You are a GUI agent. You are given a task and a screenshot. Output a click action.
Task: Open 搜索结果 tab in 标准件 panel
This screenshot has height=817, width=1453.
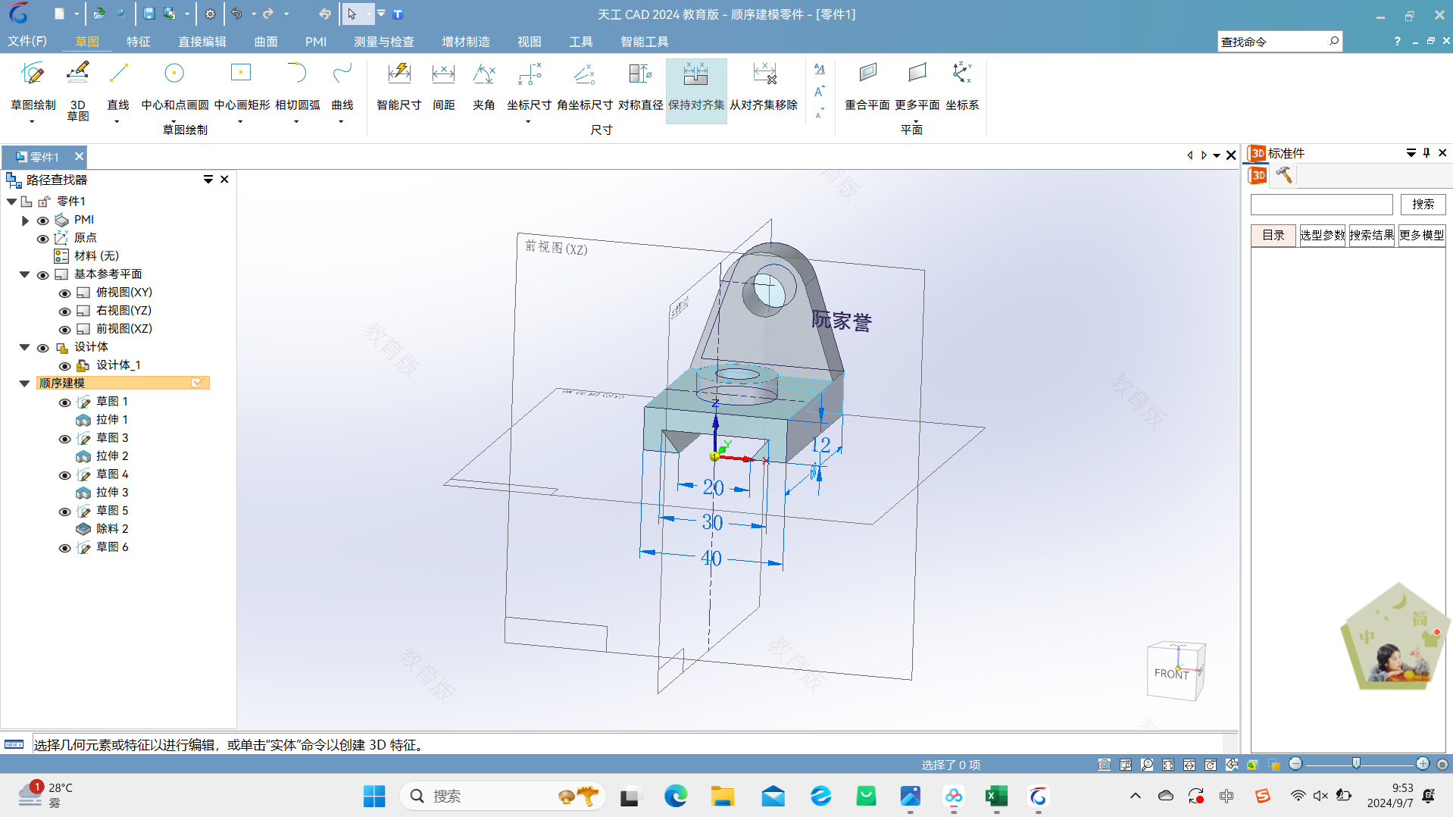[x=1372, y=235]
